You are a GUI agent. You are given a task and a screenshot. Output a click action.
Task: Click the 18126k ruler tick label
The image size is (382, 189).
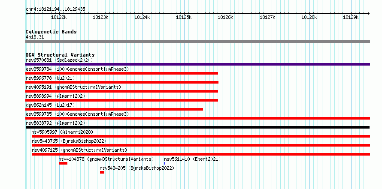pos(225,18)
